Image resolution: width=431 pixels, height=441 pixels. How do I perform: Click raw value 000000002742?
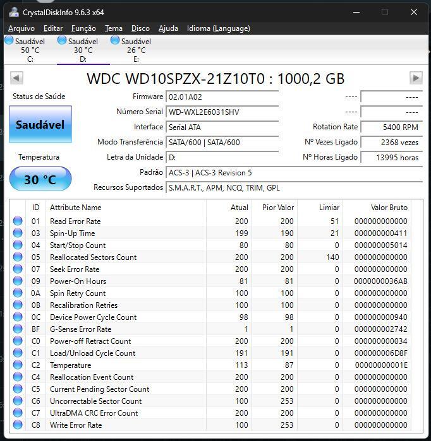[380, 329]
